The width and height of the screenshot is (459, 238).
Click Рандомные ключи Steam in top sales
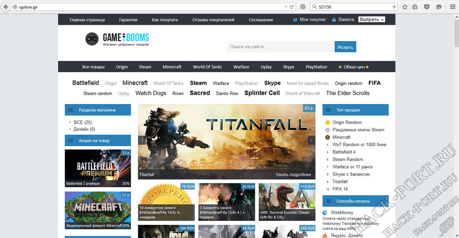pos(359,130)
